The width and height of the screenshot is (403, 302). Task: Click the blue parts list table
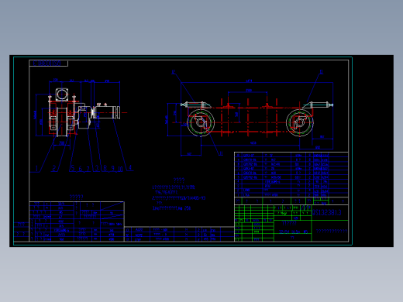click(291, 174)
